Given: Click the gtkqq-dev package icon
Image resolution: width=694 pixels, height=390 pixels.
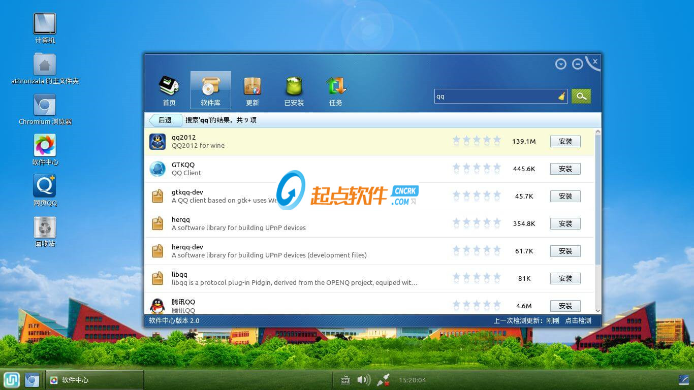Looking at the screenshot, I should tap(157, 196).
